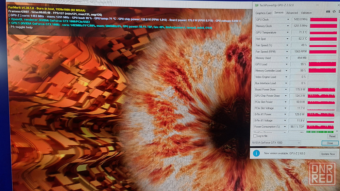Image resolution: width=340 pixels, height=191 pixels.
Task: Click the Update Now button
Action: (328, 154)
